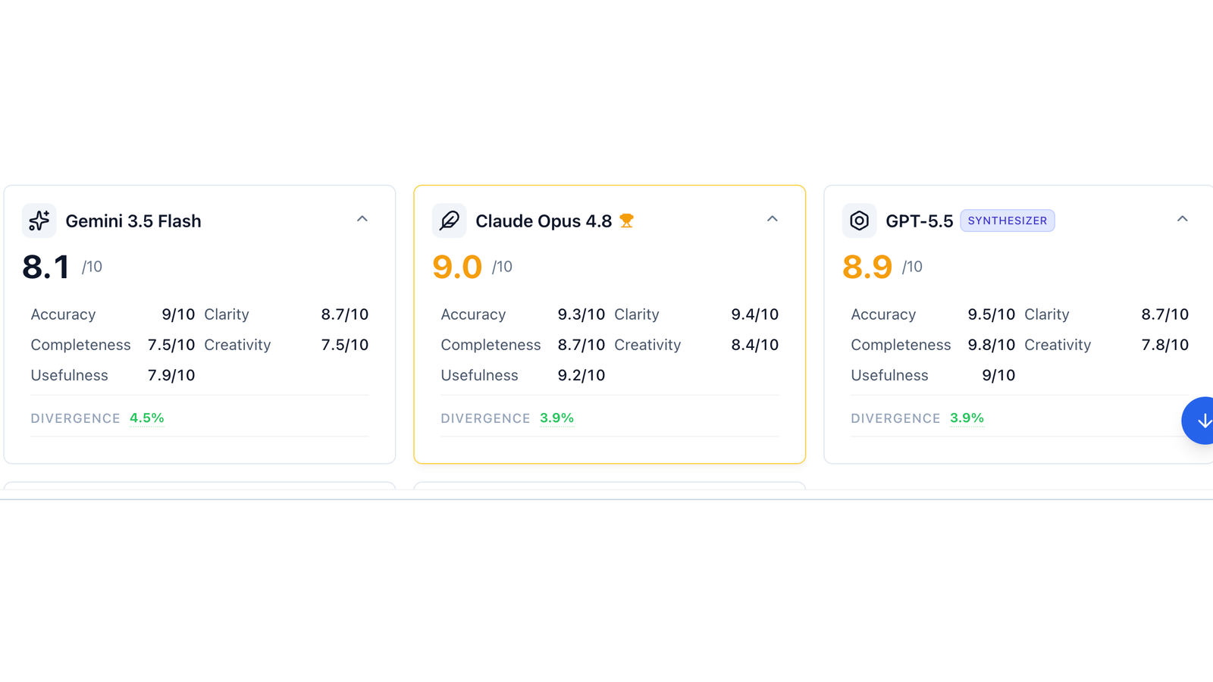Click the Accuracy label in the Claude Opus card
This screenshot has width=1213, height=682.
pyautogui.click(x=473, y=314)
